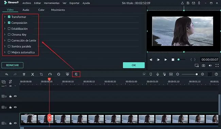The height and width of the screenshot is (129, 221).
Task: Open the user account icon
Action: click(x=182, y=3)
